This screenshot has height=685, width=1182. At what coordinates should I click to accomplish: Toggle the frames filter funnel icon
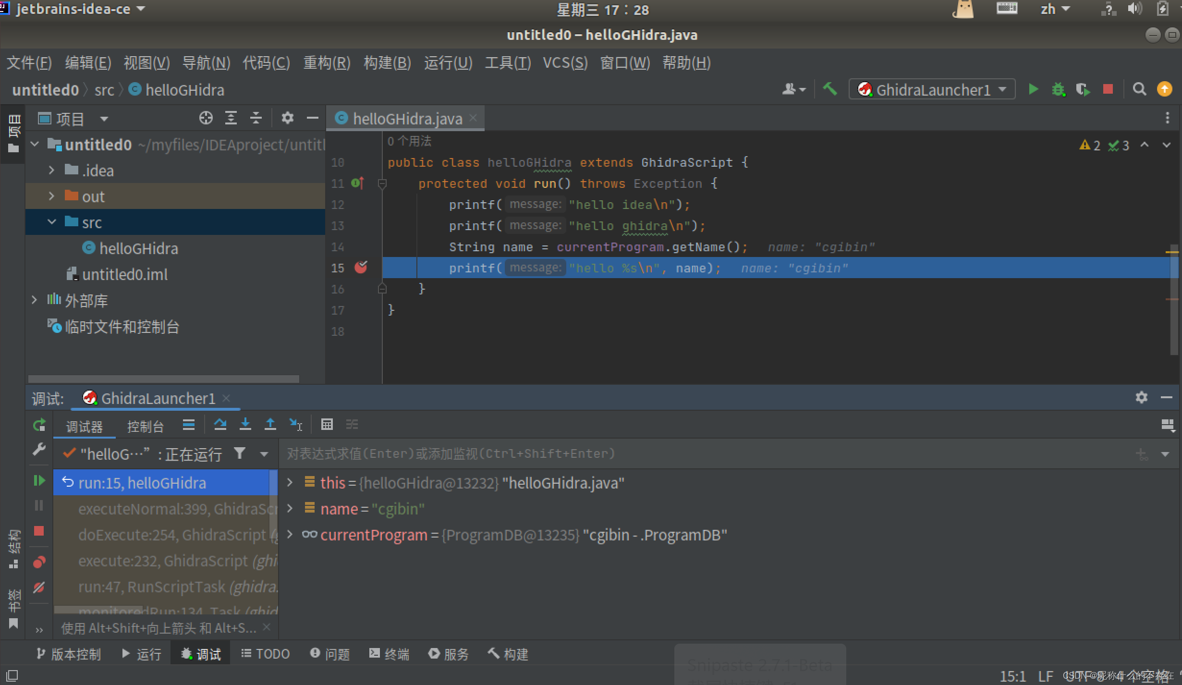click(x=240, y=453)
